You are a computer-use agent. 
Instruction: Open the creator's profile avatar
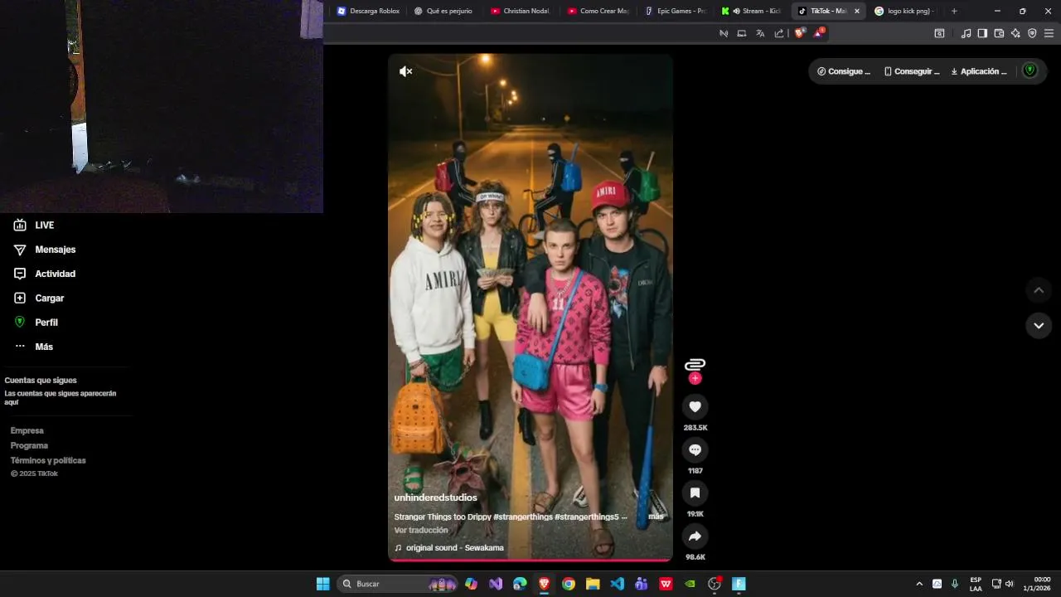tap(695, 364)
